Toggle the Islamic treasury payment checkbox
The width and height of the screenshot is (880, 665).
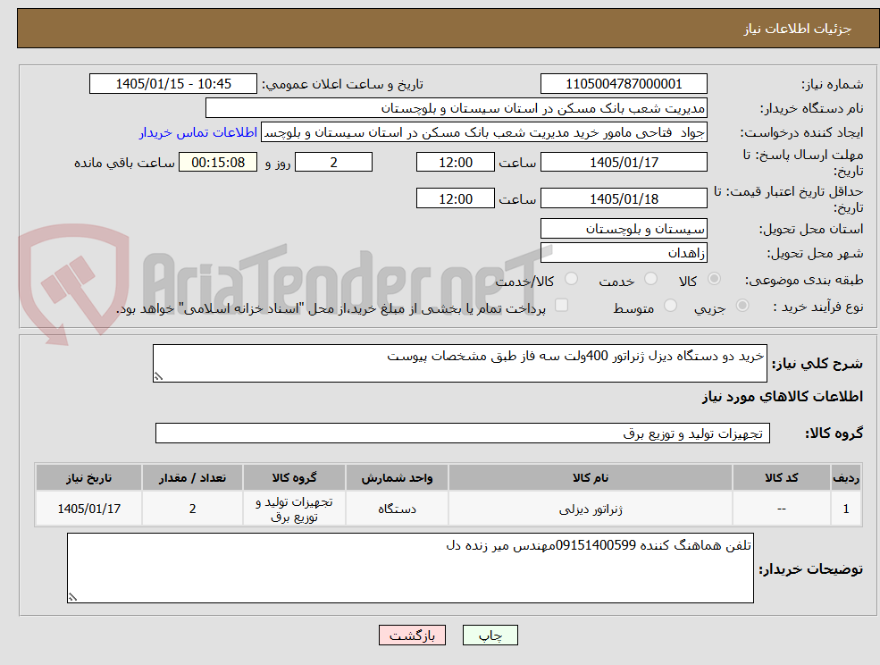click(561, 306)
